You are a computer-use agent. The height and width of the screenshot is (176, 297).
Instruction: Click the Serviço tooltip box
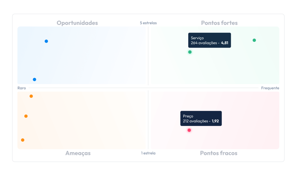click(x=209, y=40)
